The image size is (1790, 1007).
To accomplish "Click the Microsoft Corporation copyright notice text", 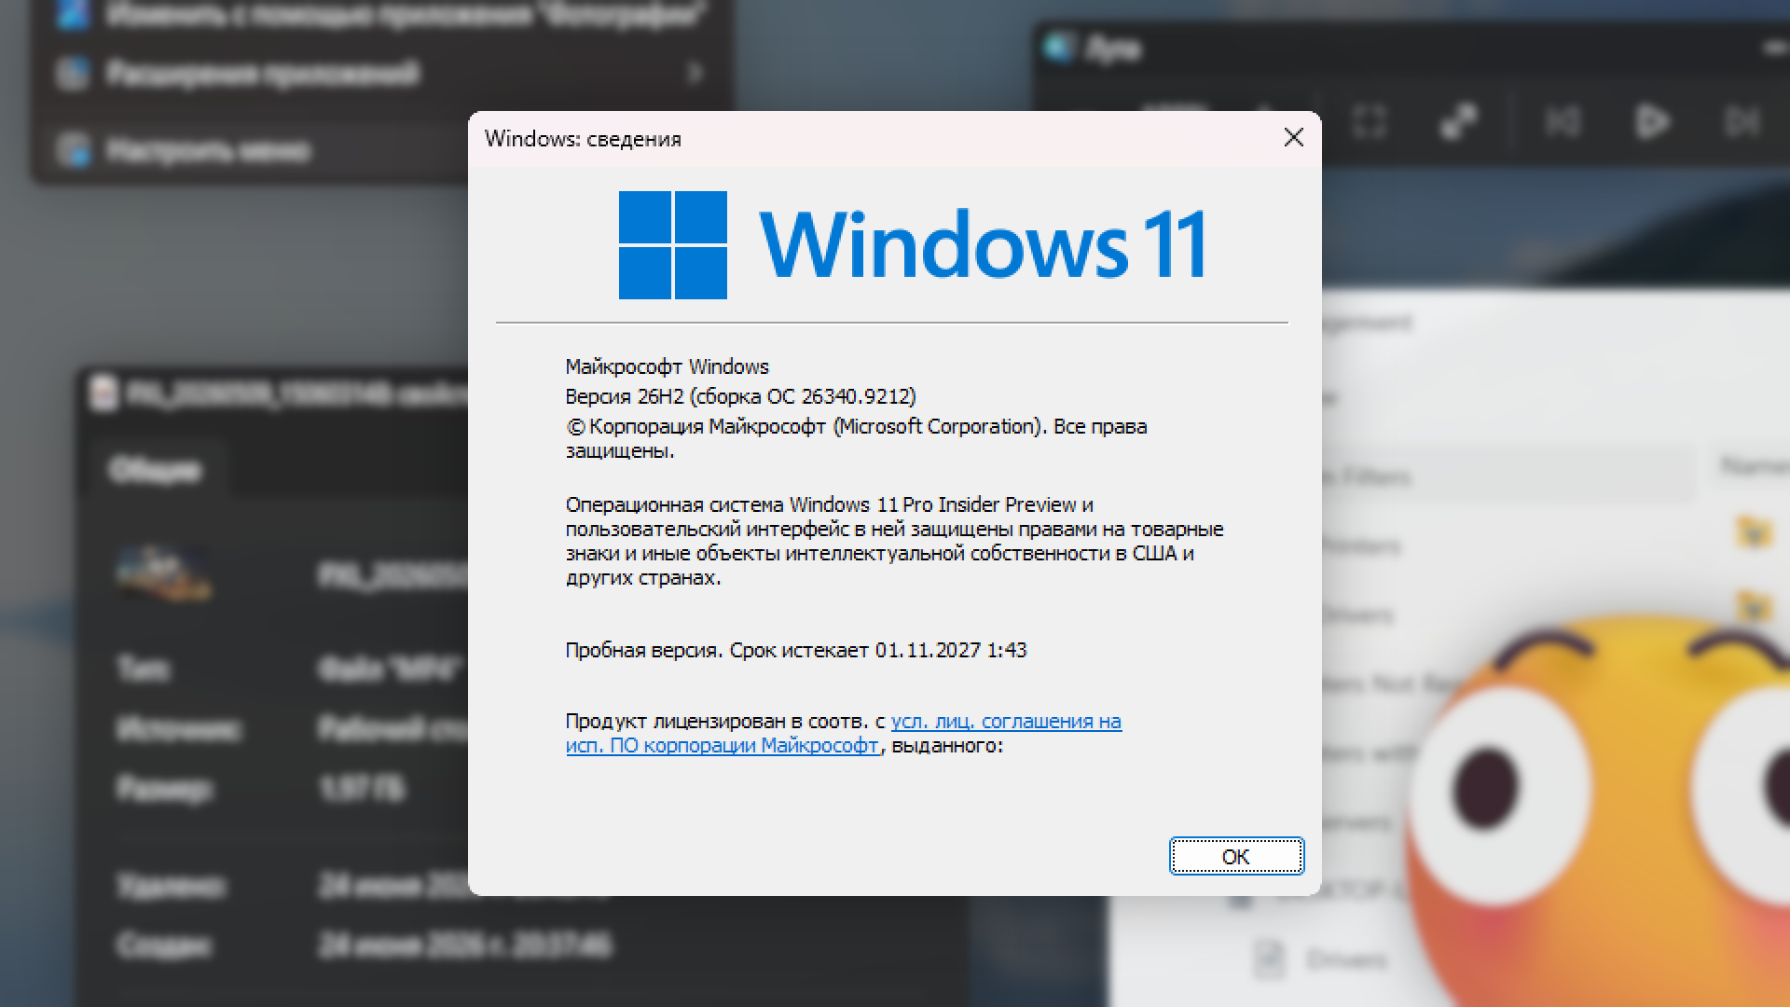I will tap(856, 438).
